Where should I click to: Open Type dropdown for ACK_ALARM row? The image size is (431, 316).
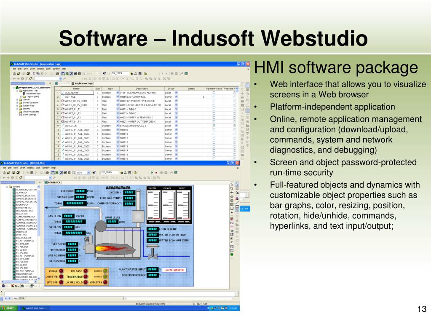(x=118, y=93)
